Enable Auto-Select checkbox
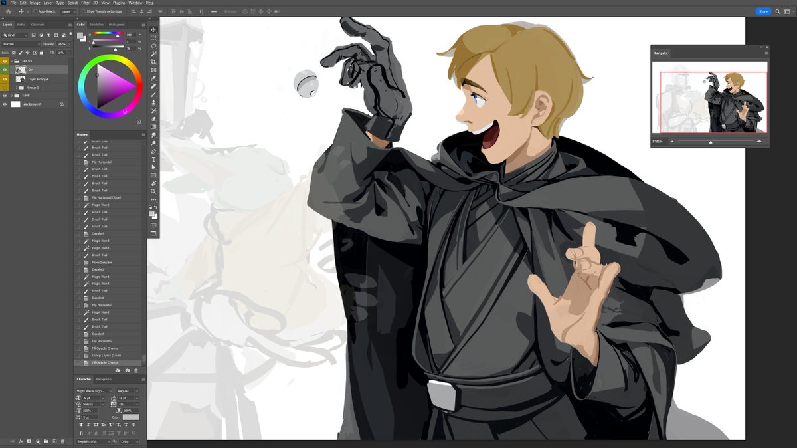 tap(35, 11)
